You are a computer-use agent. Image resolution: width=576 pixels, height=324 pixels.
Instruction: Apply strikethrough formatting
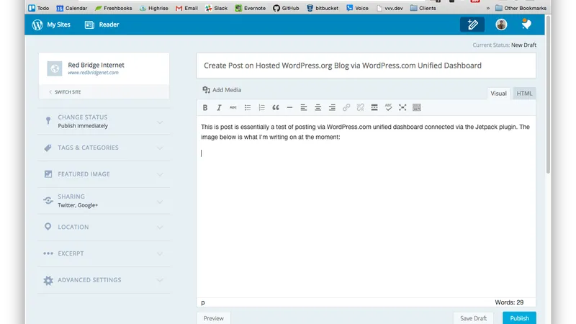point(233,107)
